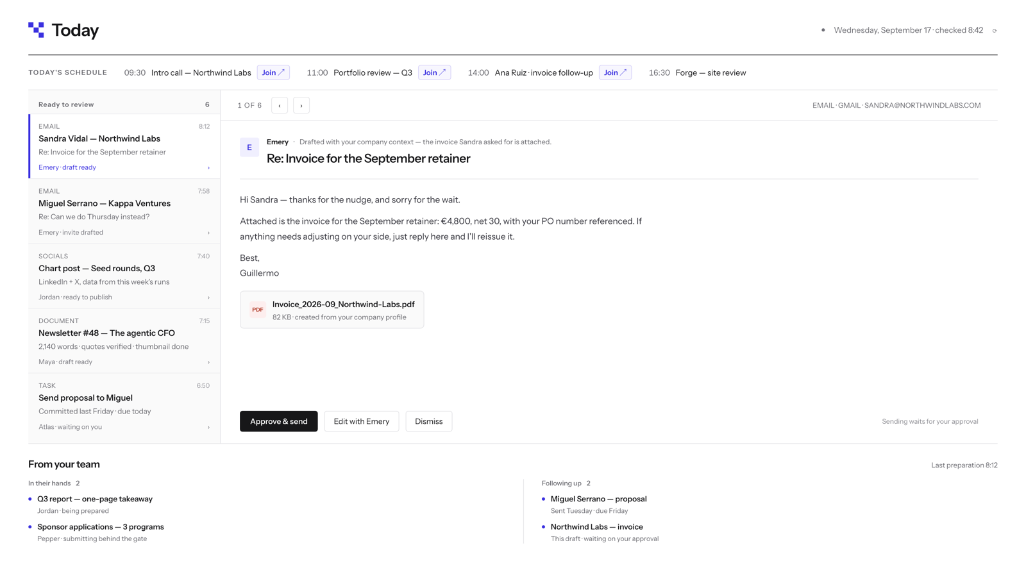This screenshot has width=1026, height=577.
Task: Open Sponsor applications — 3 programs
Action: [101, 527]
